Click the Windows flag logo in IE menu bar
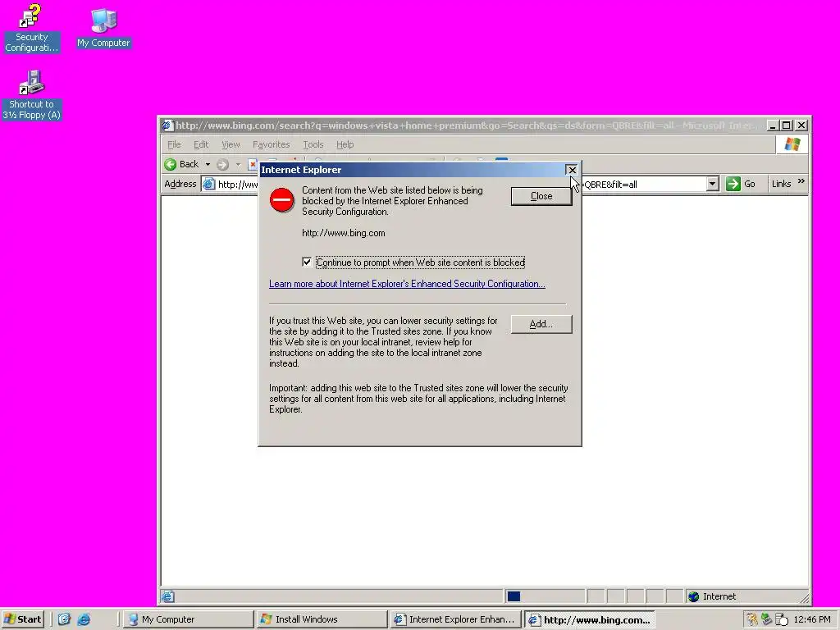840x630 pixels. coord(792,144)
